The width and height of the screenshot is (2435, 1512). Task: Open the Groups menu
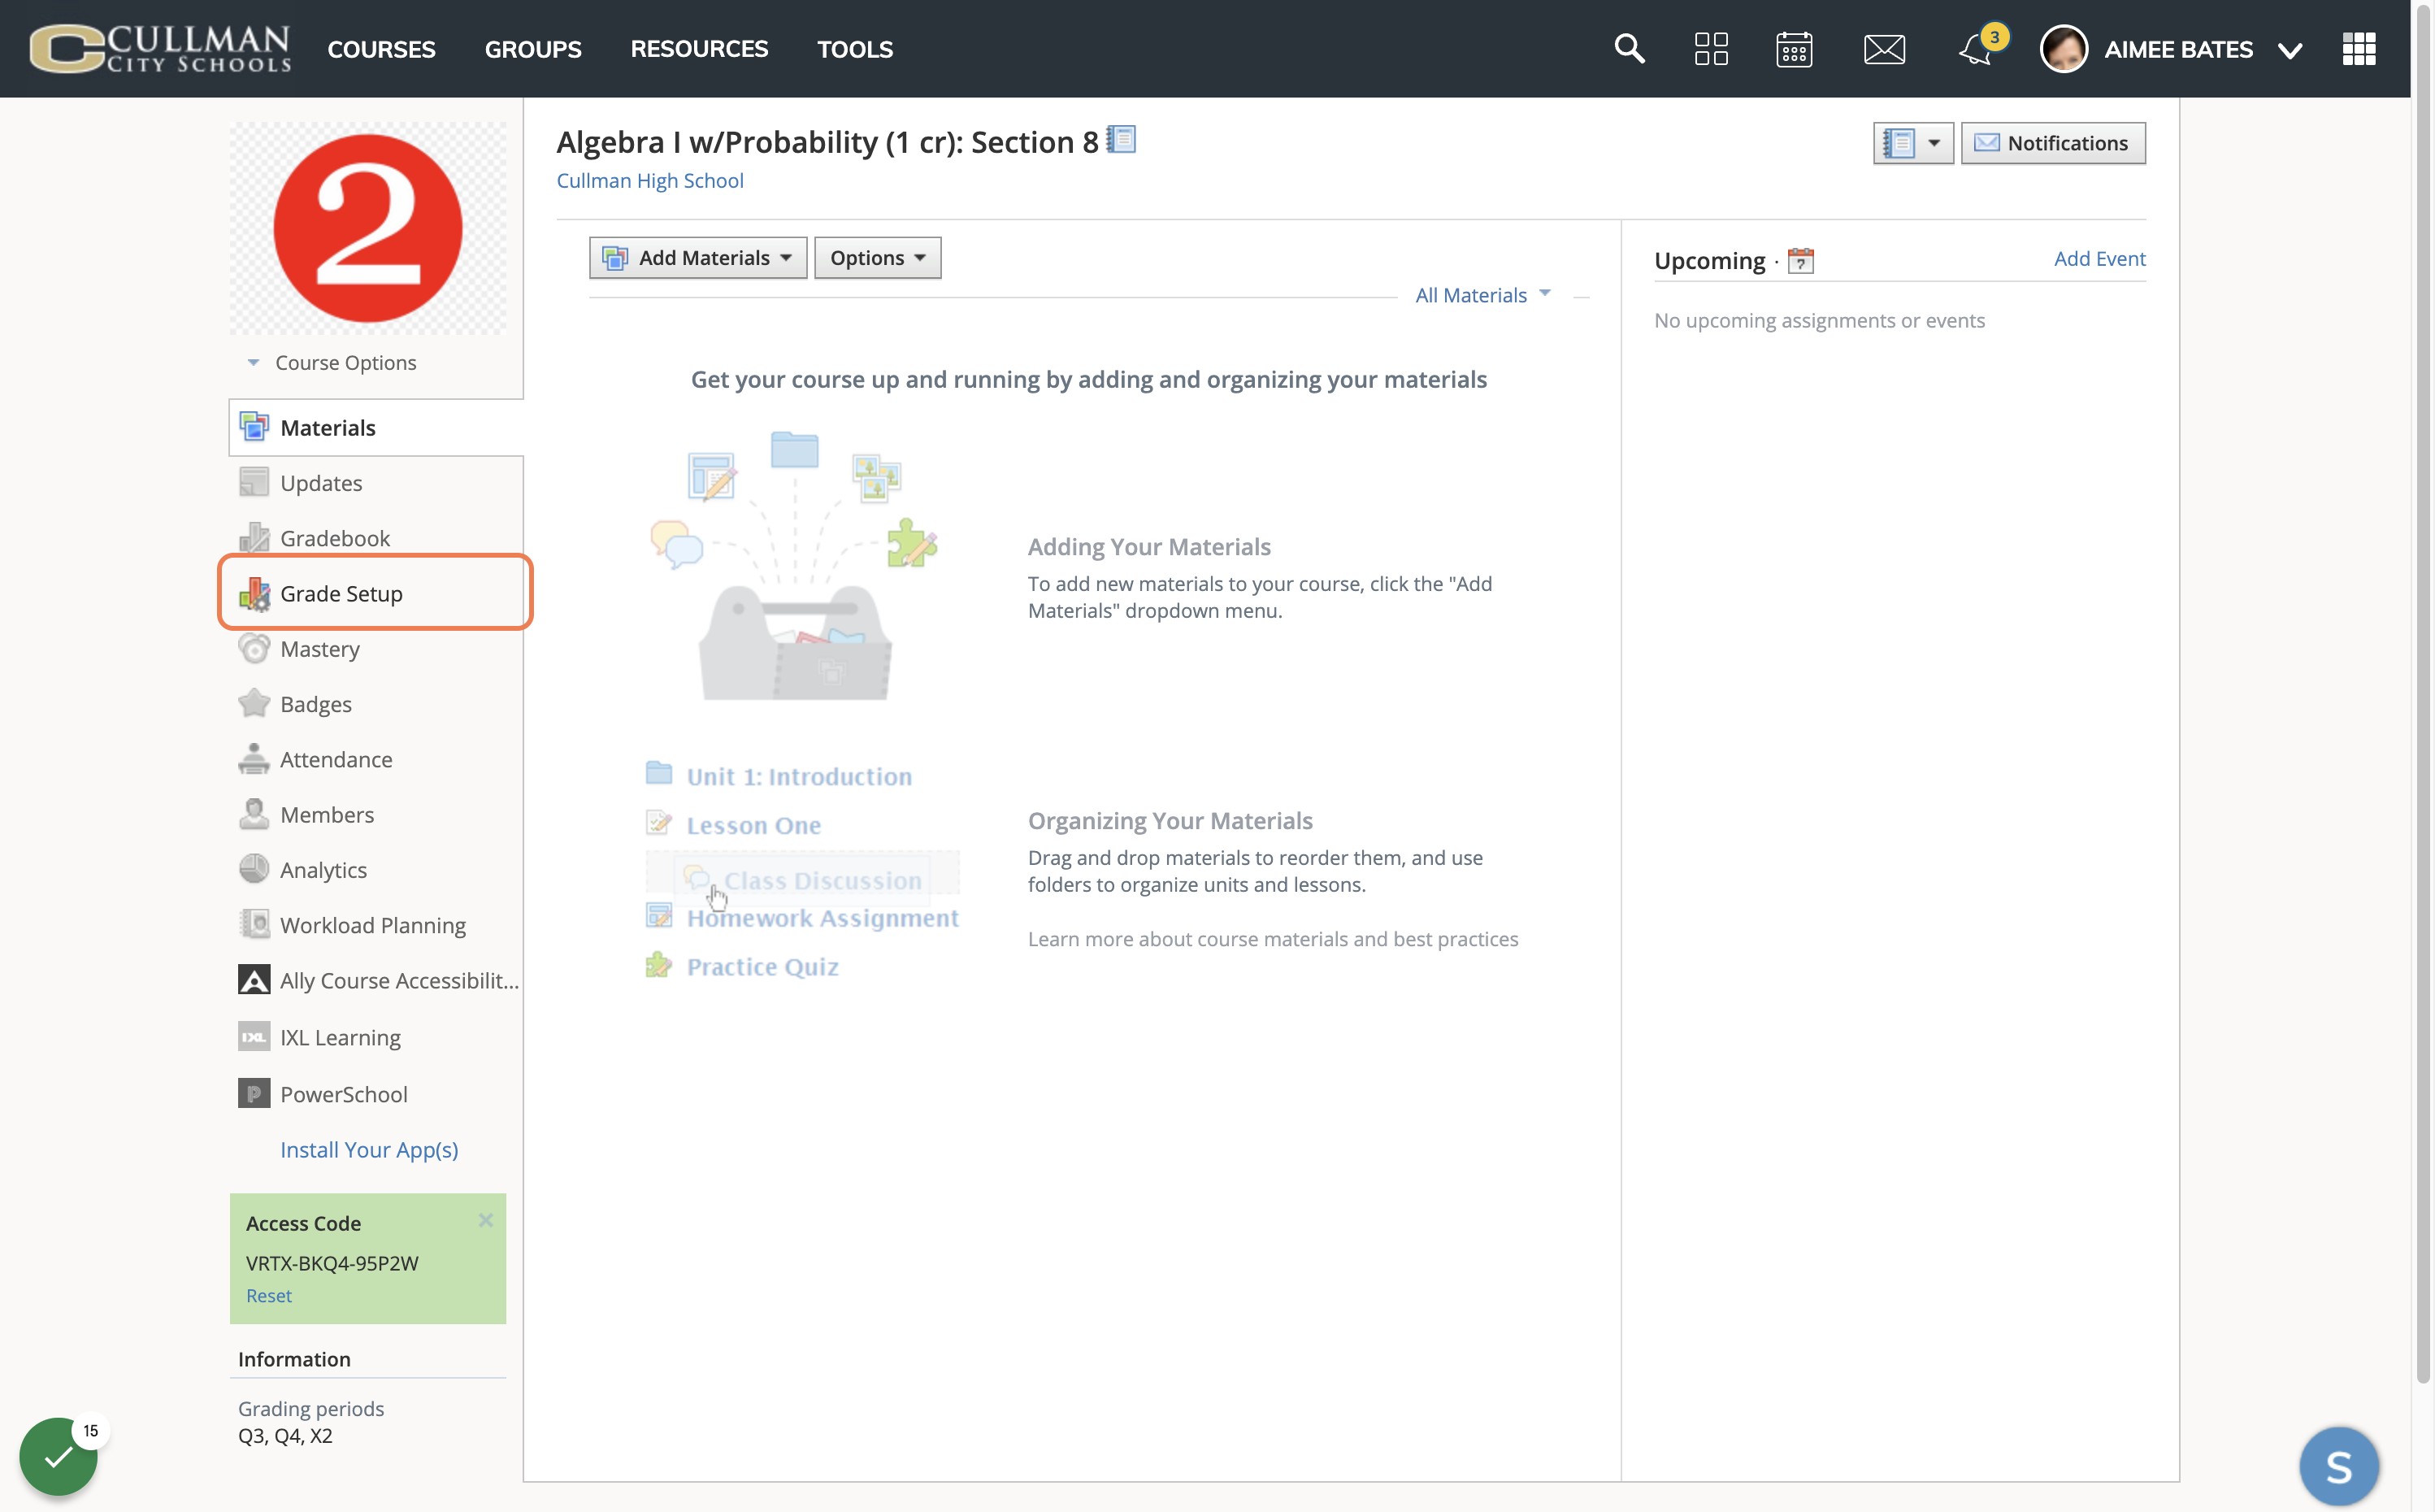[533, 49]
